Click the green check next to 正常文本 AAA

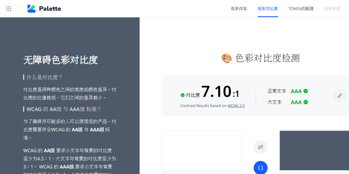306,91
